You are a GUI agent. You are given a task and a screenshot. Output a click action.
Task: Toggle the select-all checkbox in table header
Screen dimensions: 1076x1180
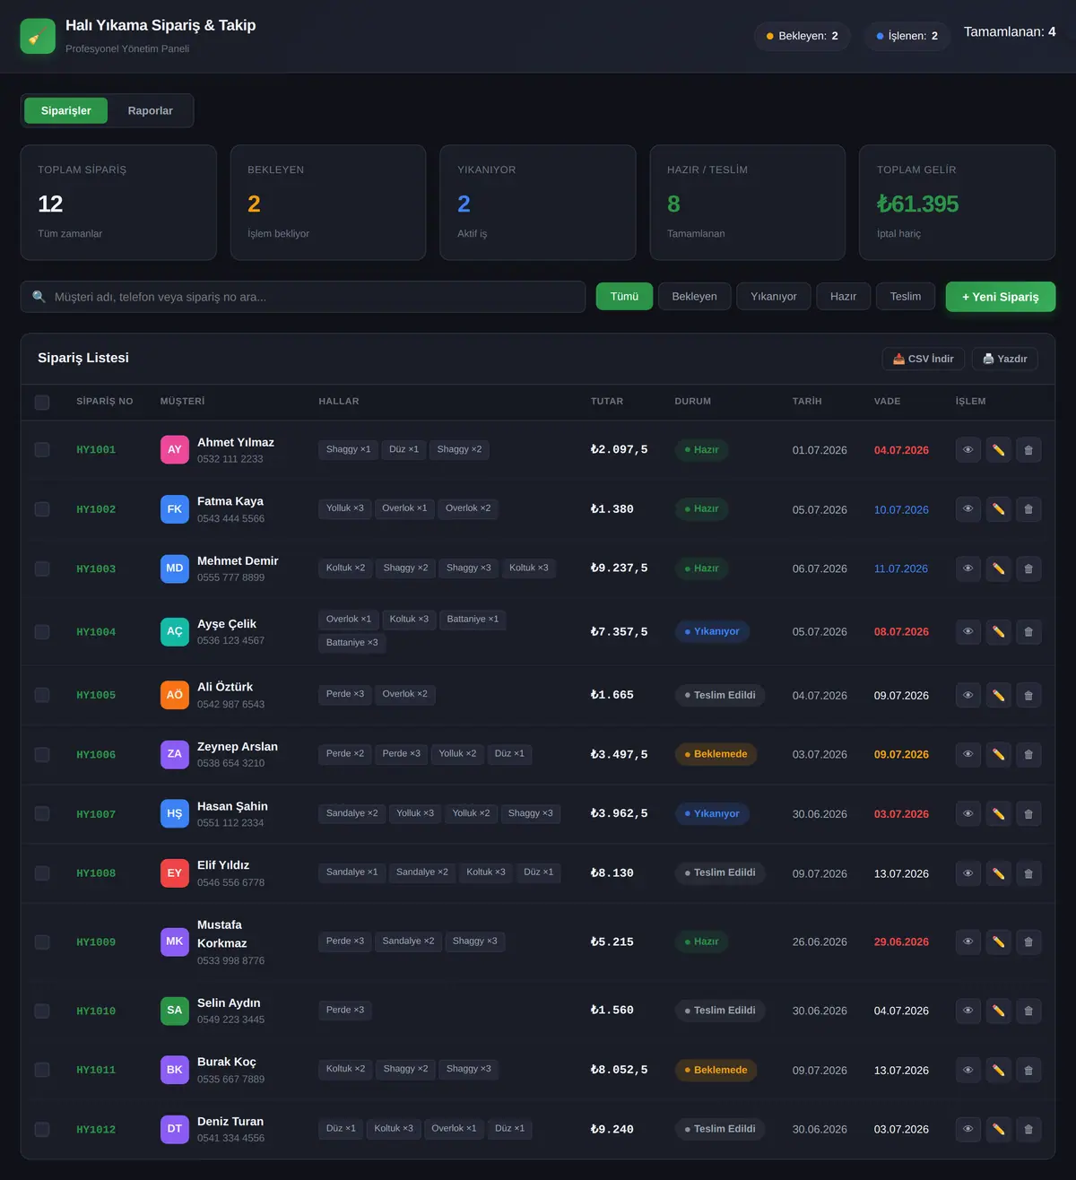42,403
